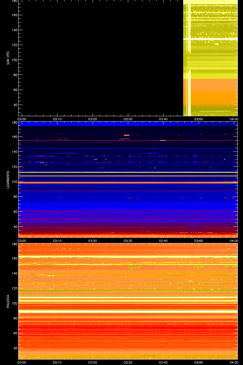Pick 03:40 time label under Palehua panel
The width and height of the screenshot is (243, 365).
click(x=163, y=362)
